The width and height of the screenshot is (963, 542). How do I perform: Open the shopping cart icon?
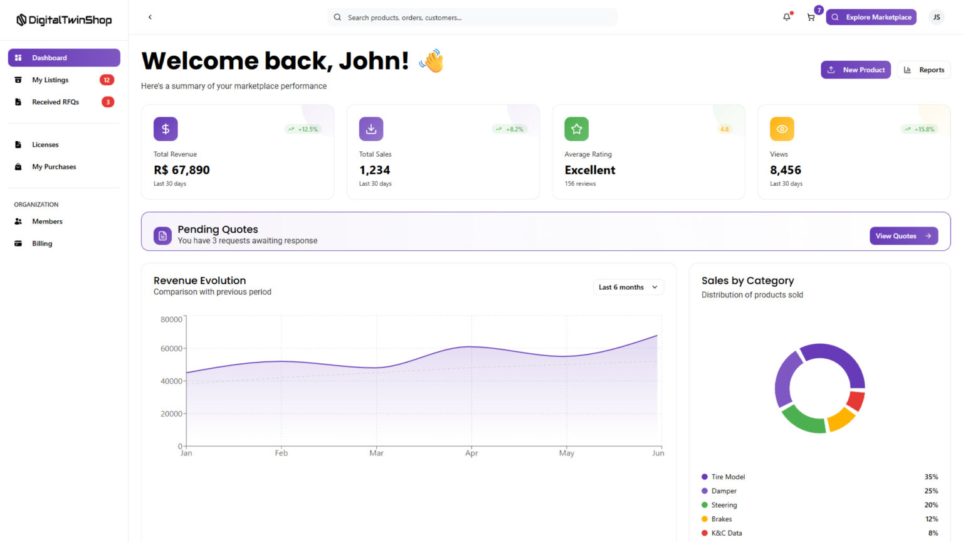point(811,18)
